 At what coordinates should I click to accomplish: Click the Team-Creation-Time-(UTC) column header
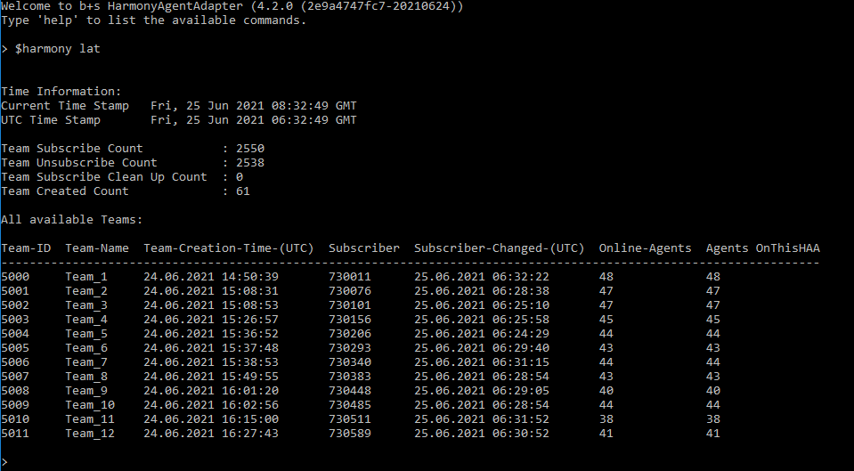click(x=229, y=248)
